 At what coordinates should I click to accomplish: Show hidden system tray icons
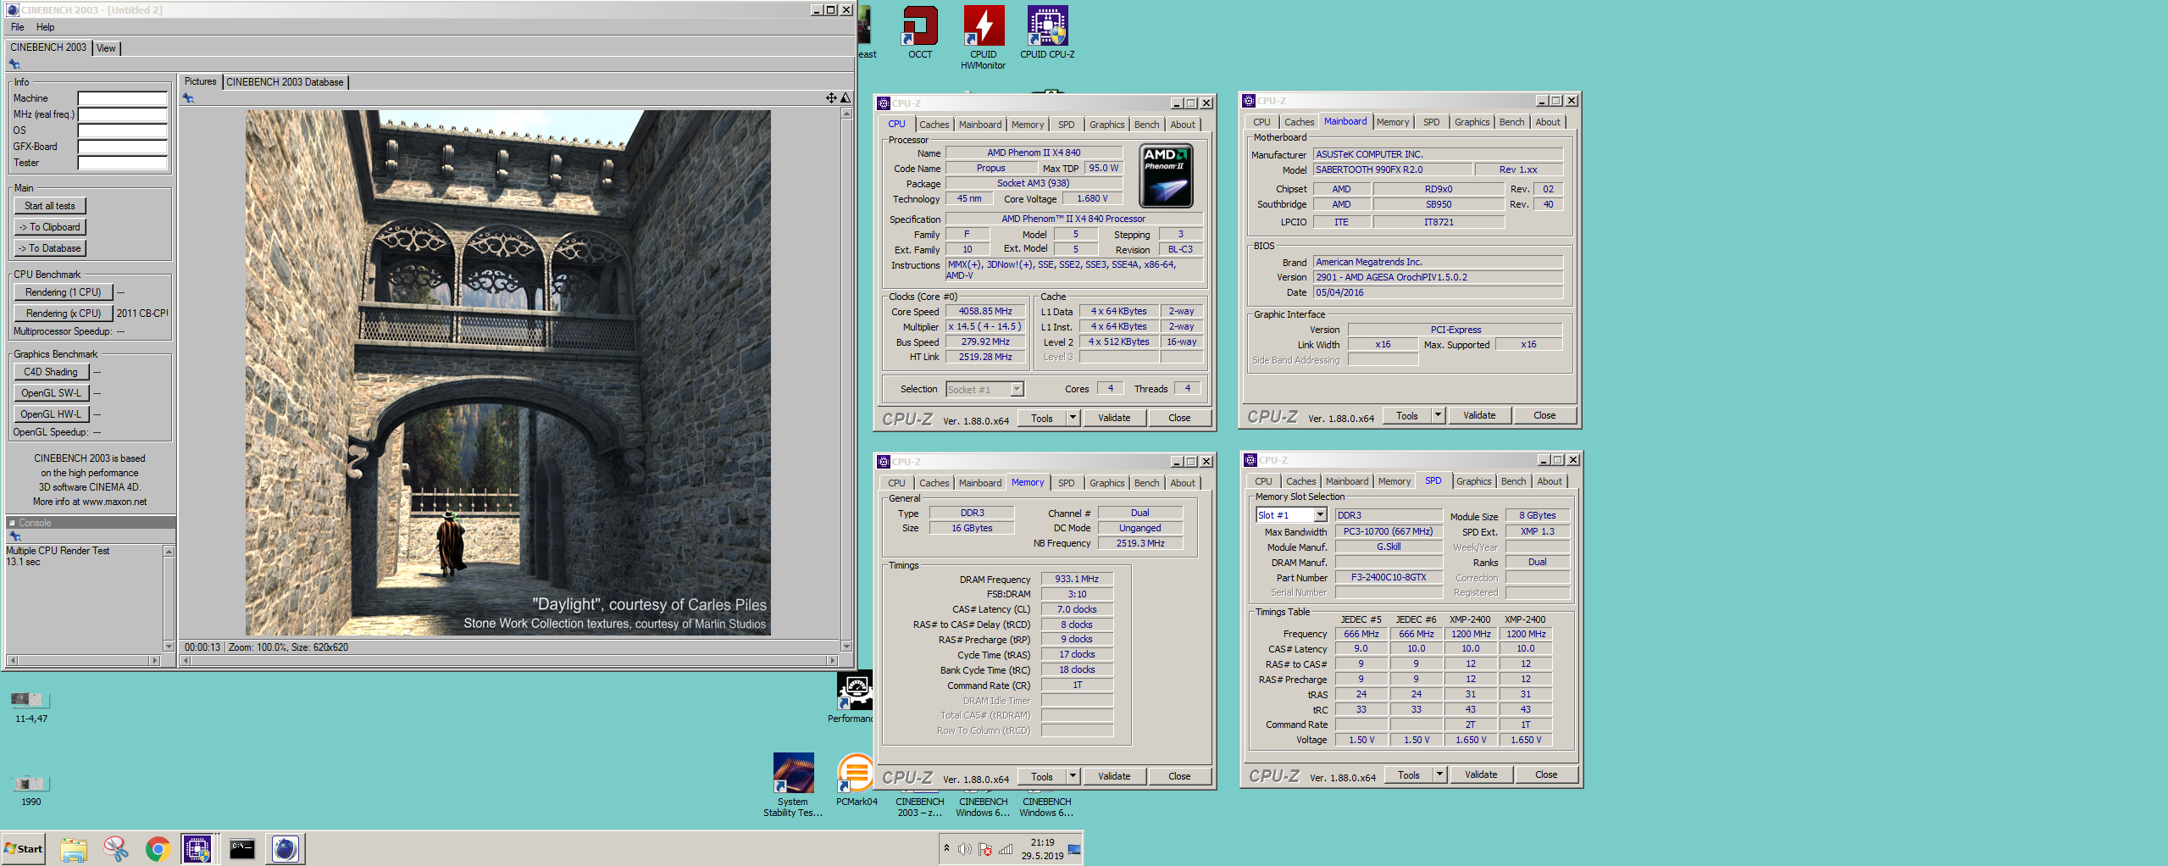tap(946, 848)
